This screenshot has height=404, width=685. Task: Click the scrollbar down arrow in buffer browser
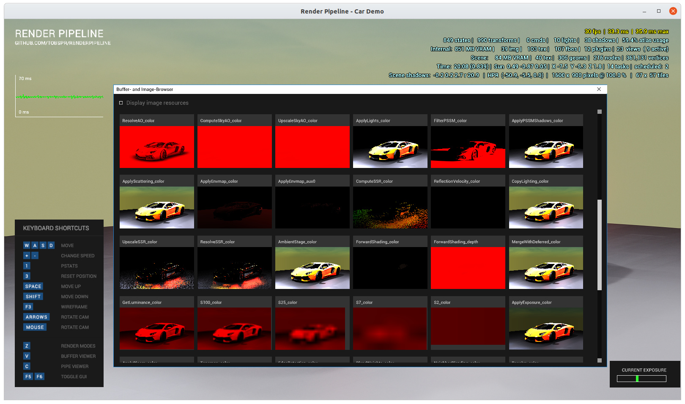[599, 360]
